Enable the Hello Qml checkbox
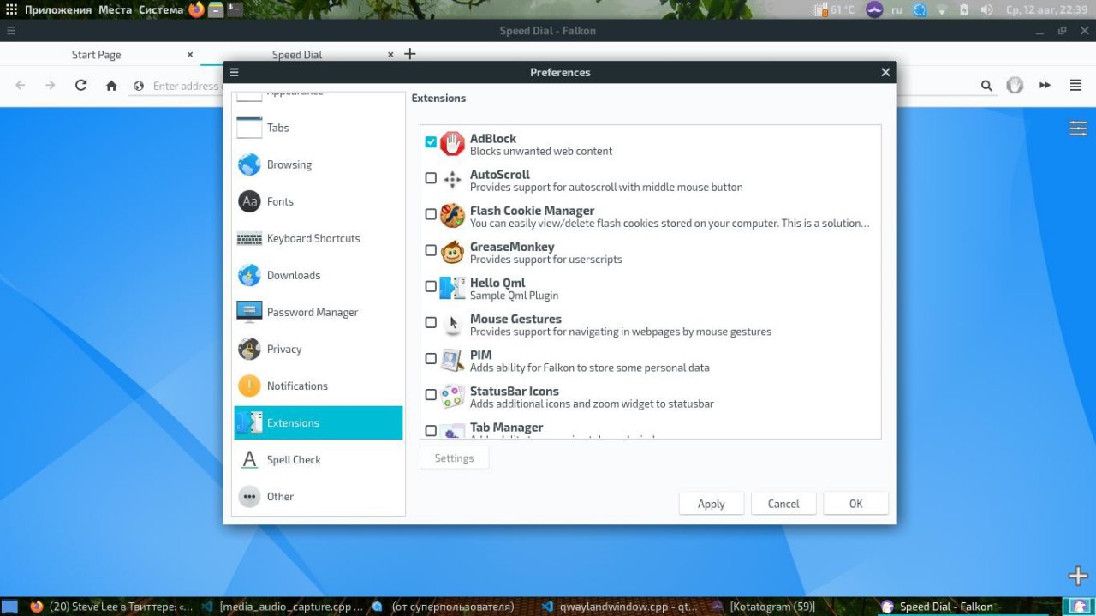 coord(431,286)
